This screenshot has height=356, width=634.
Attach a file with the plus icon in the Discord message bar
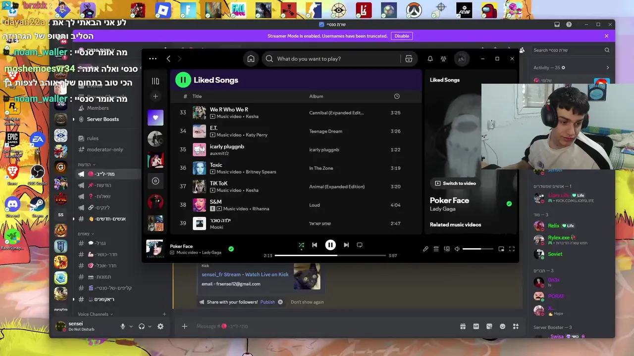coord(184,326)
